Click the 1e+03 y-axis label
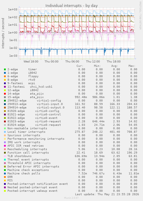The width and height of the screenshot is (143, 201). [12, 9]
